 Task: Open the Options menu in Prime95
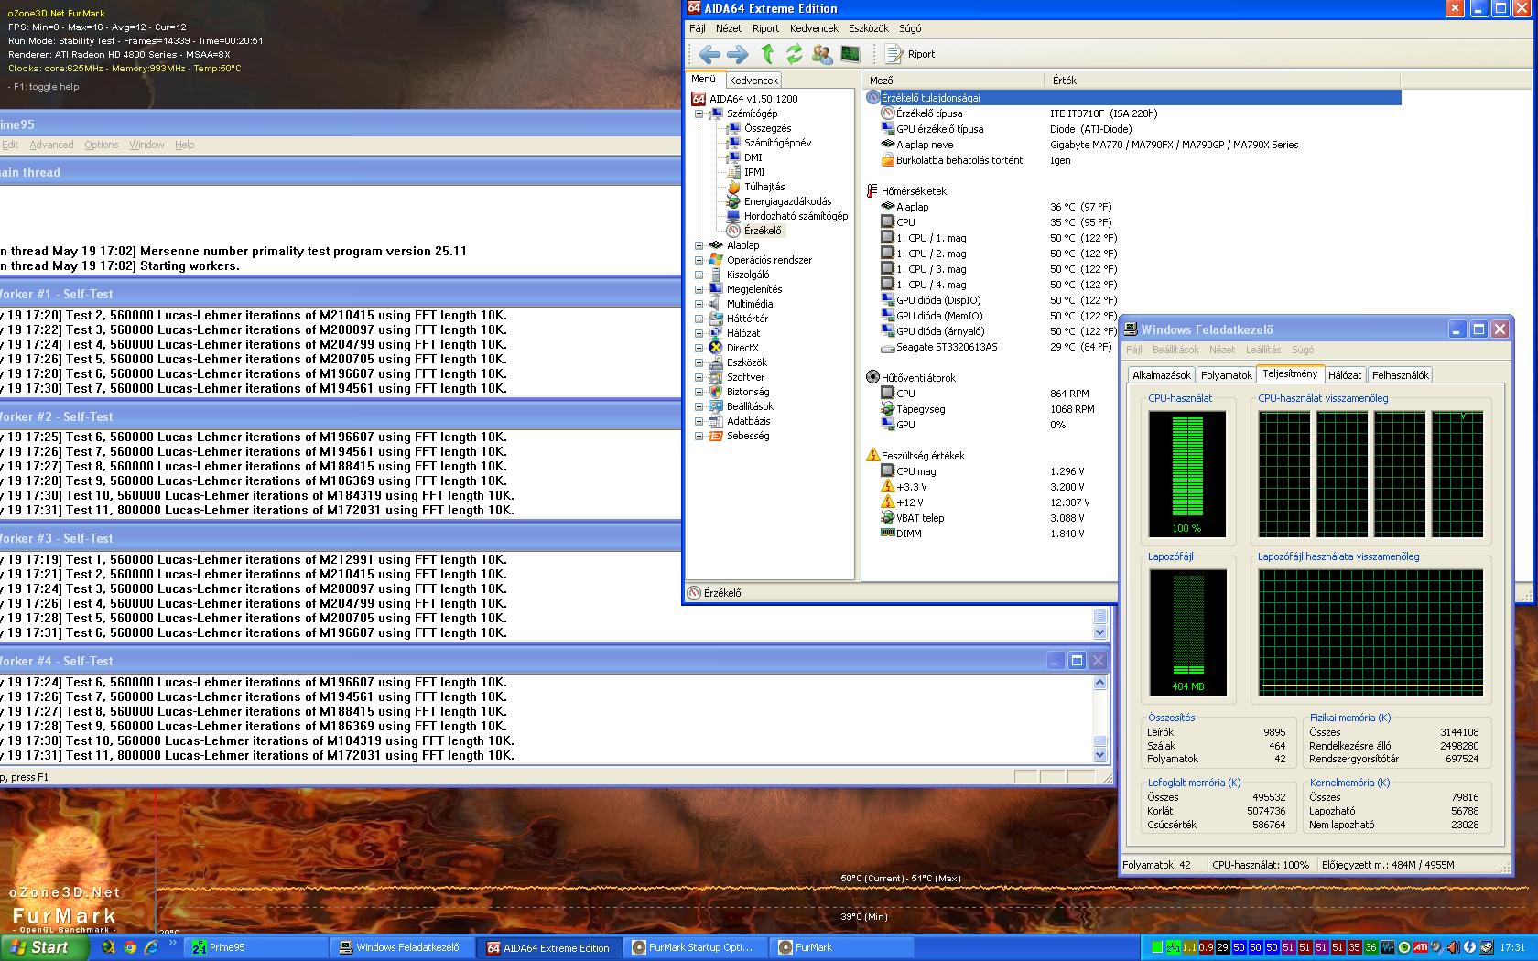coord(102,145)
